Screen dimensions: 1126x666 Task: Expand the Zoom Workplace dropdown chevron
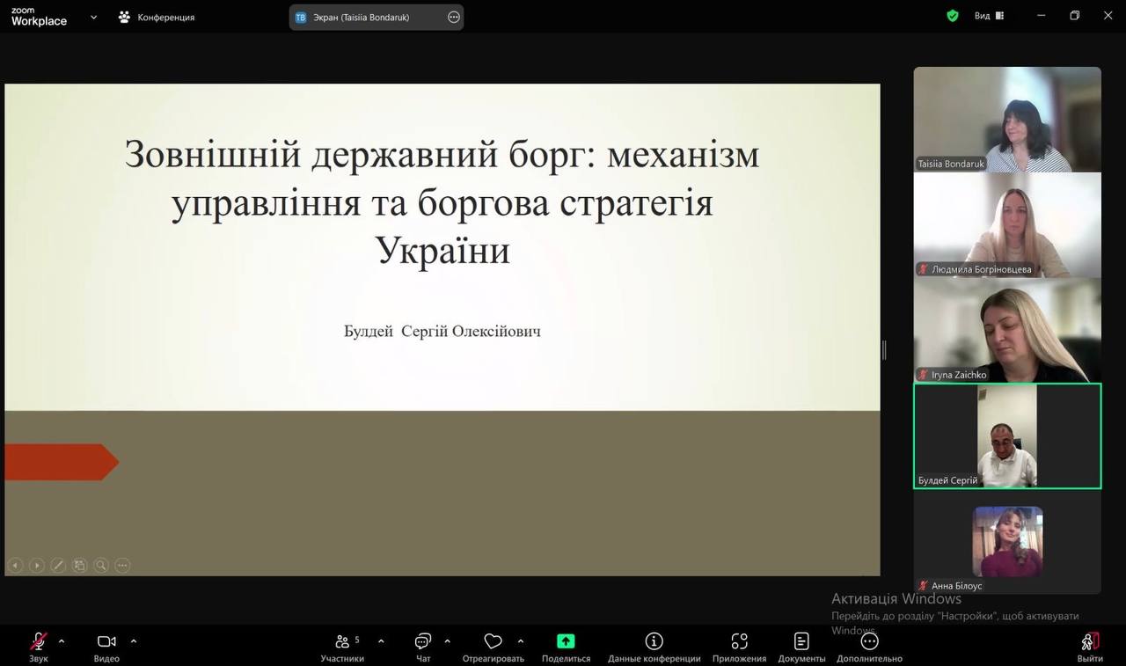[93, 17]
